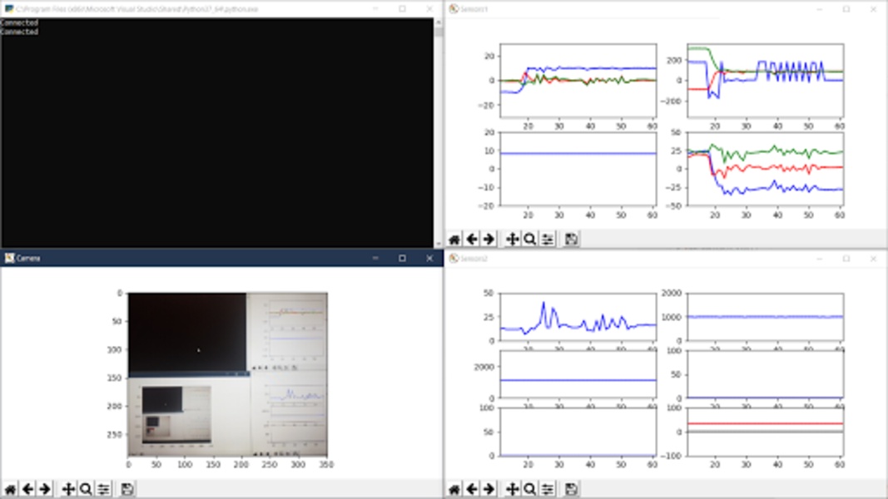Maximize the python.exe console window
Image resolution: width=888 pixels, height=499 pixels.
pyautogui.click(x=402, y=9)
